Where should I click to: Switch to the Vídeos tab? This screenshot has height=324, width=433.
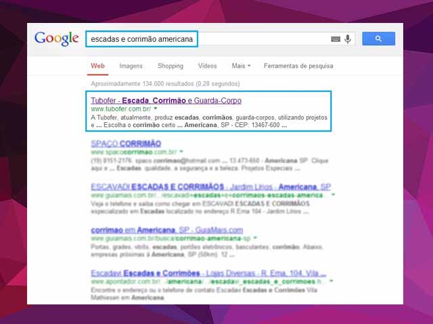tap(208, 66)
